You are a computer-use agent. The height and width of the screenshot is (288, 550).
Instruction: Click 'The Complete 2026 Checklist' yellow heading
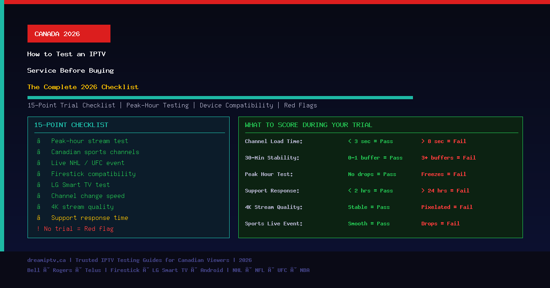coord(83,87)
